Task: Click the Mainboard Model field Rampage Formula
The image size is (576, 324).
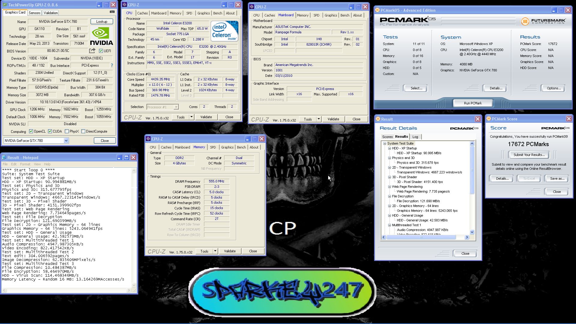Action: [303, 32]
